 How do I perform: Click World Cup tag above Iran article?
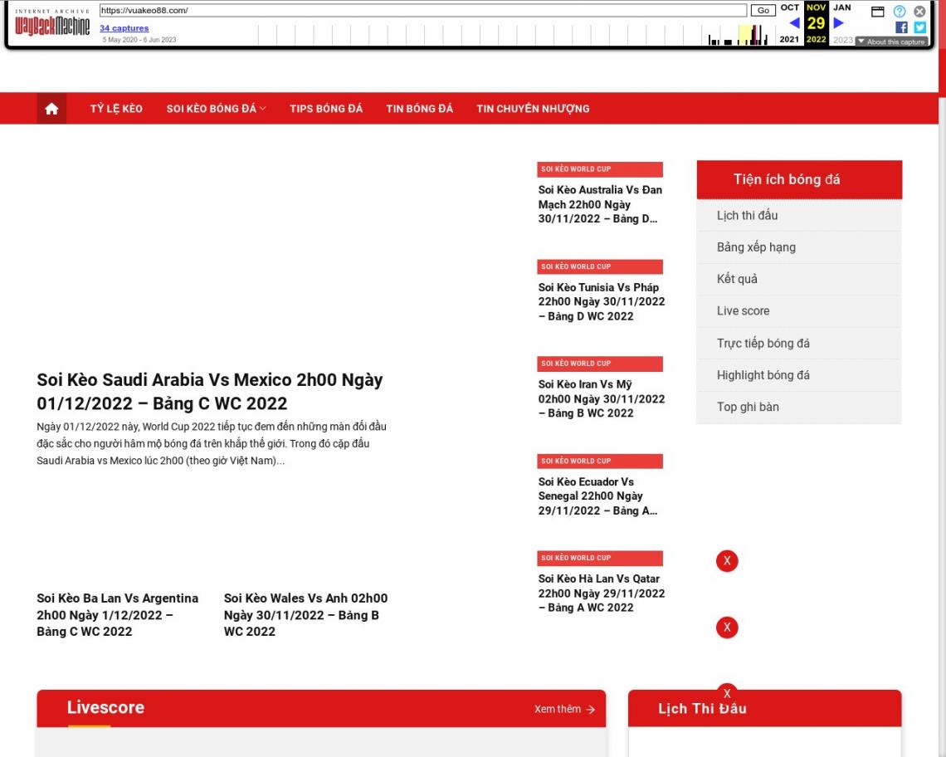click(x=600, y=364)
